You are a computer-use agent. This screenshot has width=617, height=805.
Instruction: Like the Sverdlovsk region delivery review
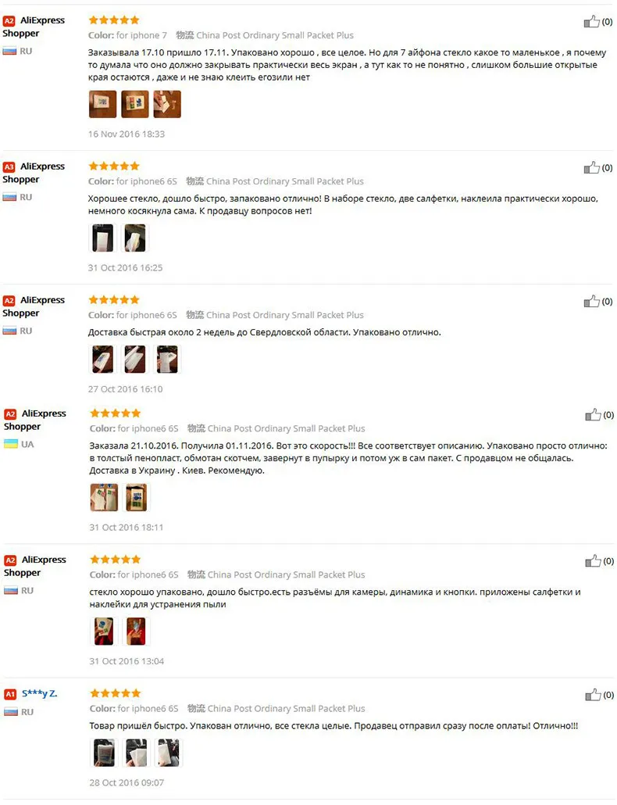(x=591, y=302)
